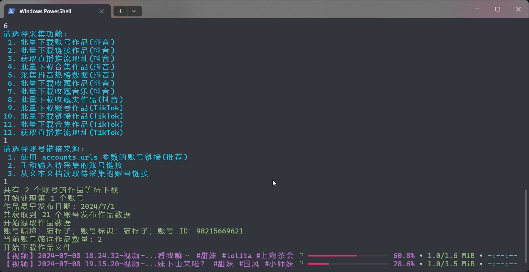Click option '7. 批量下载收藏音乐(抖音)'
This screenshot has height=272, width=529.
tap(61, 91)
